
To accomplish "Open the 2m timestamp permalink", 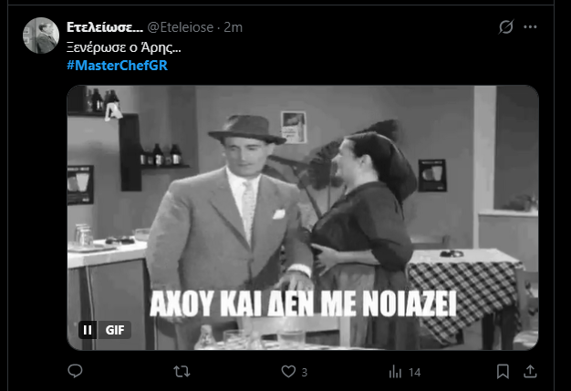I will tap(234, 27).
